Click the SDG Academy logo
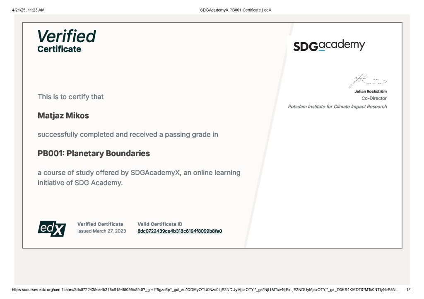Image resolution: width=424 pixels, height=299 pixels. tap(329, 45)
